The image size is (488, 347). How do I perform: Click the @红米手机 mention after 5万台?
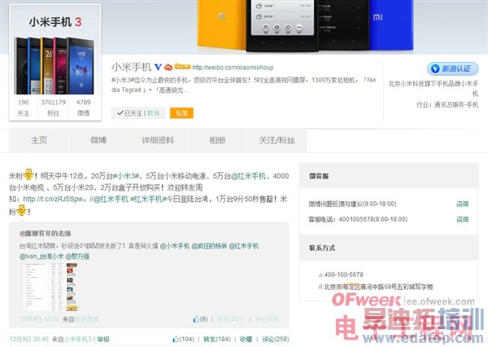coord(248,176)
